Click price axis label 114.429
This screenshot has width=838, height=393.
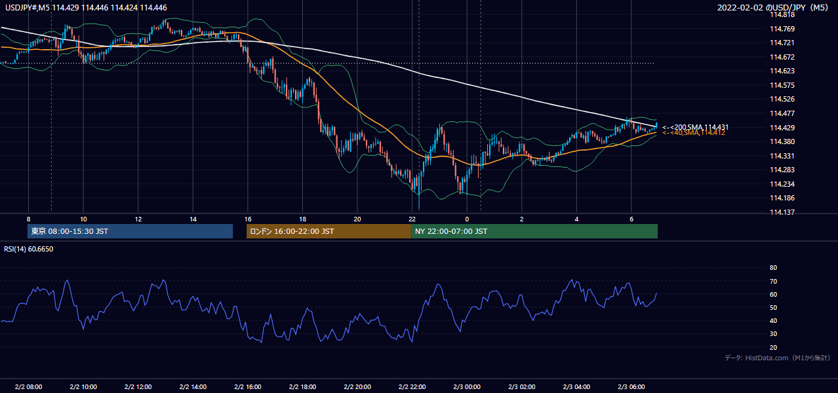pyautogui.click(x=782, y=128)
